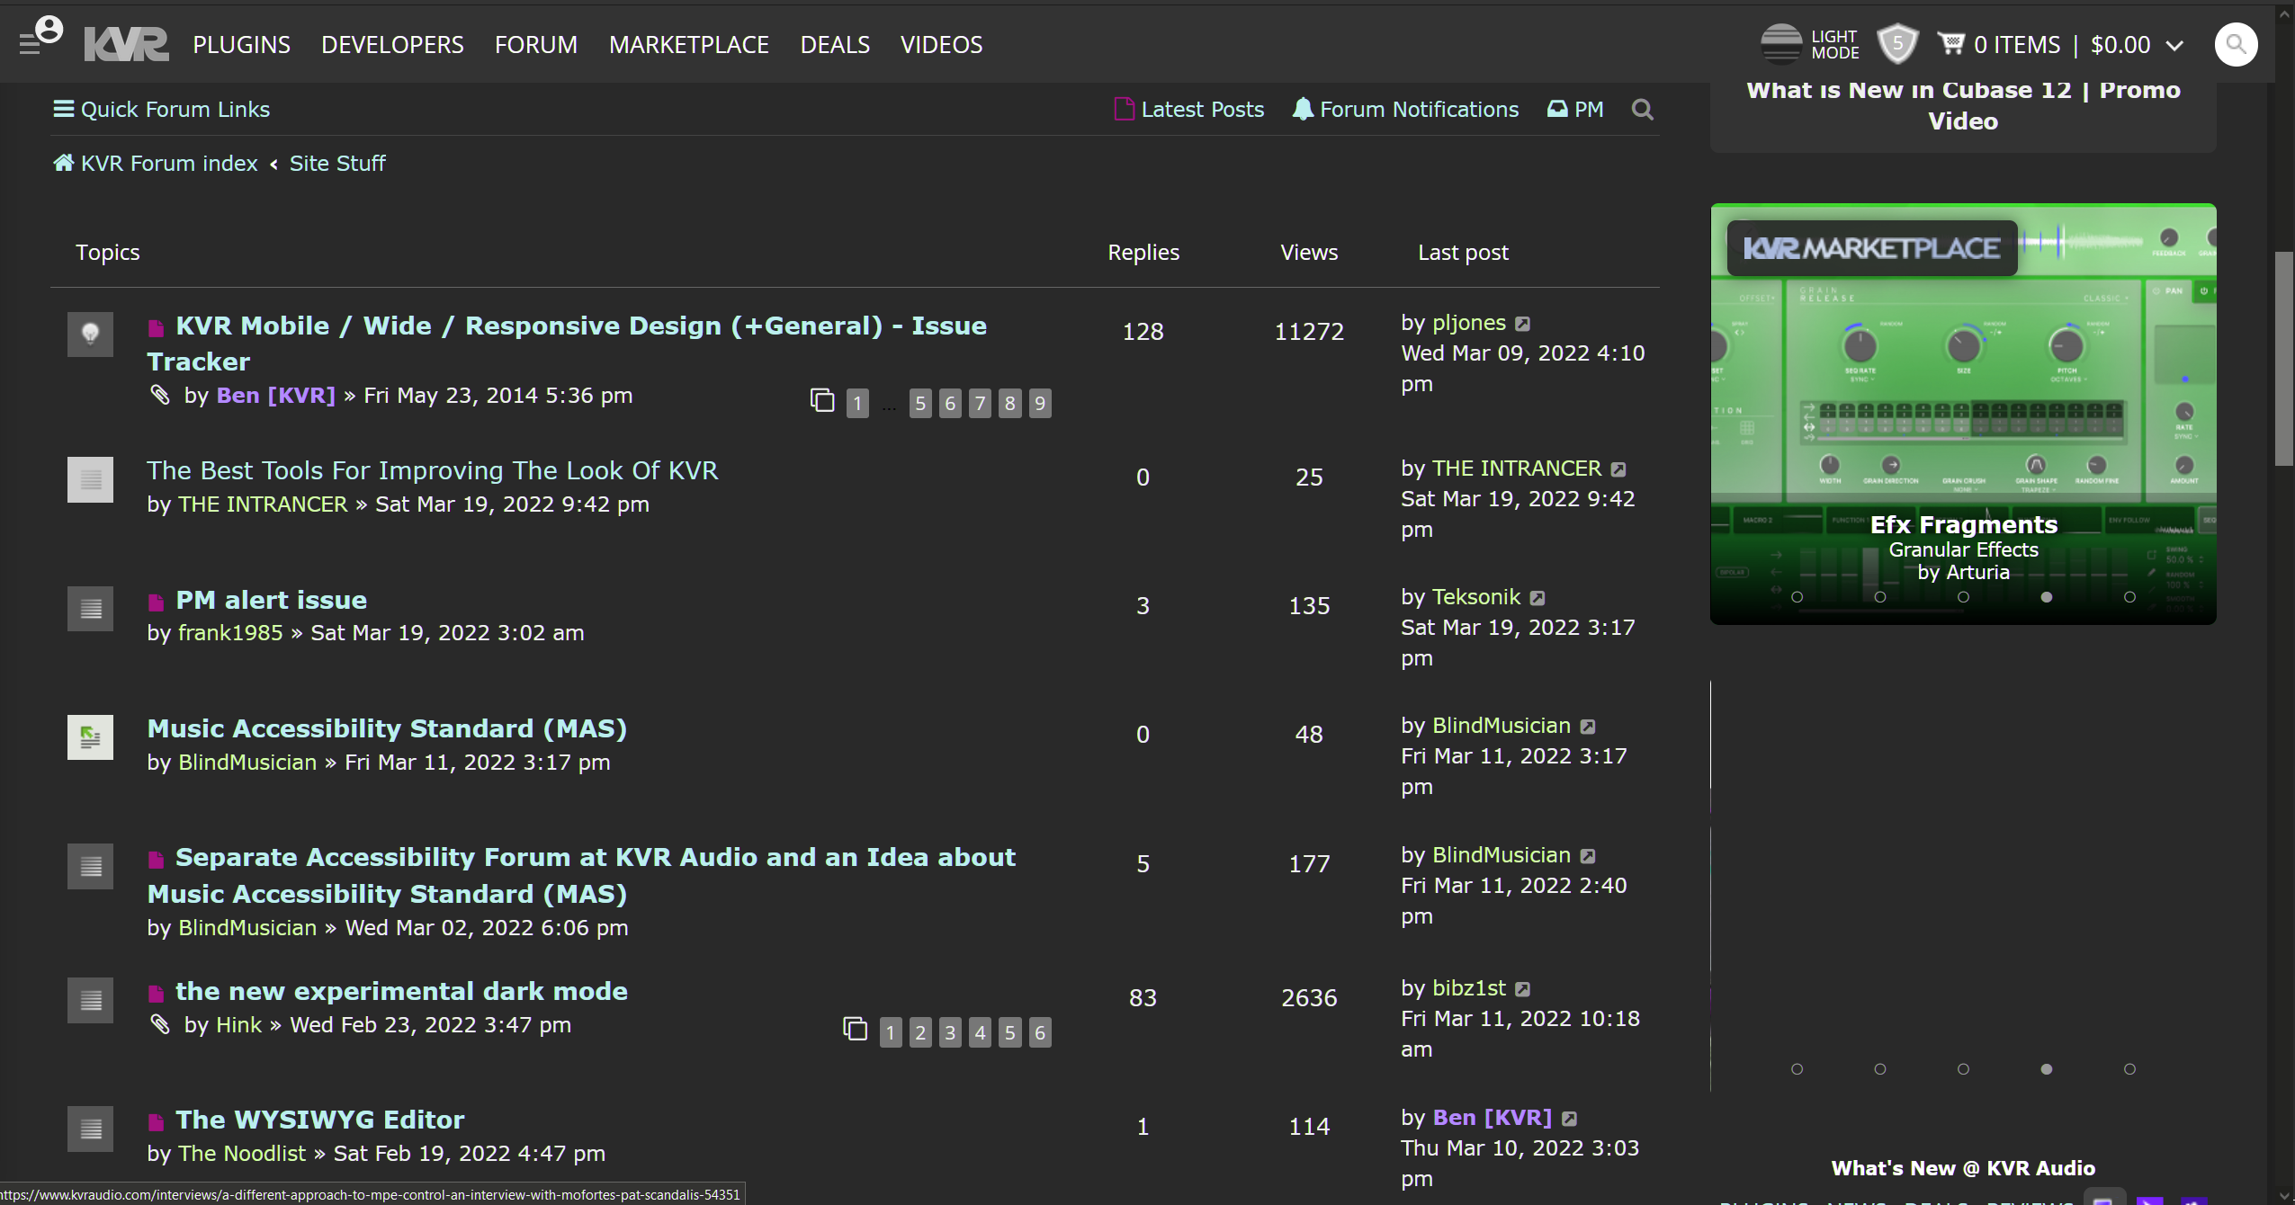The width and height of the screenshot is (2295, 1205).
Task: Open Efx Fragments marketplace banner
Action: (x=1963, y=414)
